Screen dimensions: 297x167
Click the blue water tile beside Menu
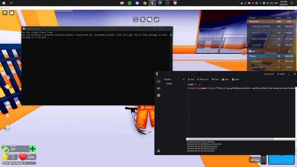coord(281,160)
